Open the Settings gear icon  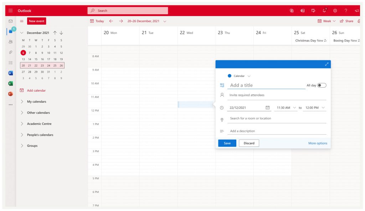(335, 11)
